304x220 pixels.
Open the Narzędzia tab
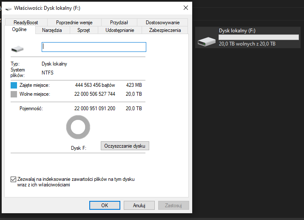(52, 30)
